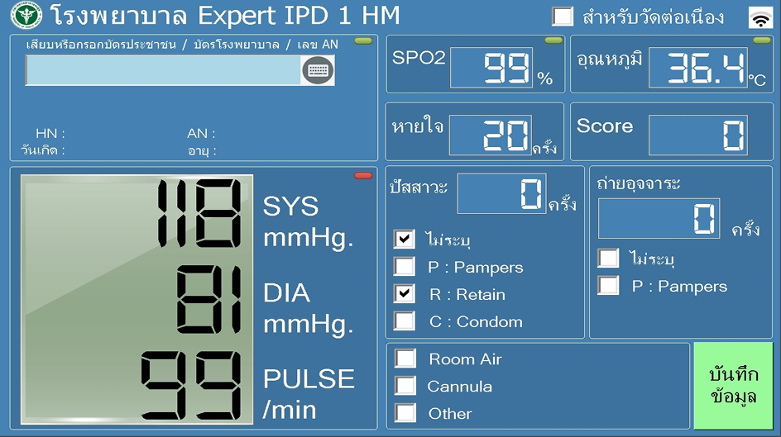The height and width of the screenshot is (437, 781).
Task: Click the patient card ID input field
Action: (x=163, y=70)
